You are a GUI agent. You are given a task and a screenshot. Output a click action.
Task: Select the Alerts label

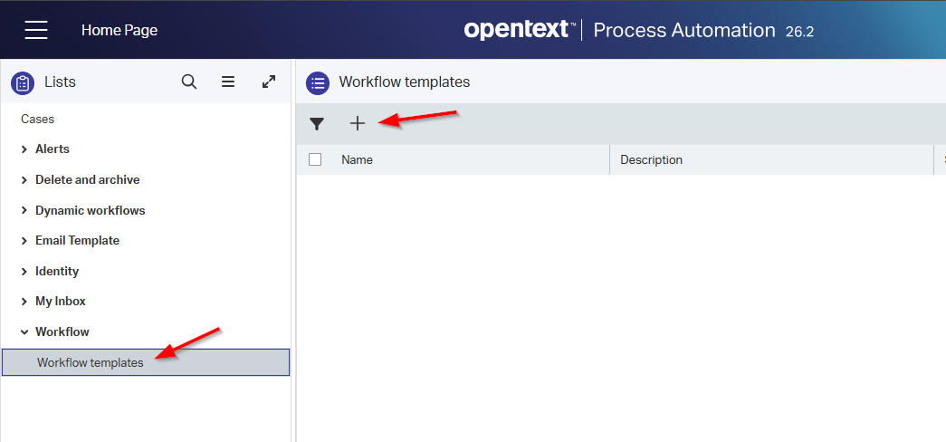(x=53, y=149)
